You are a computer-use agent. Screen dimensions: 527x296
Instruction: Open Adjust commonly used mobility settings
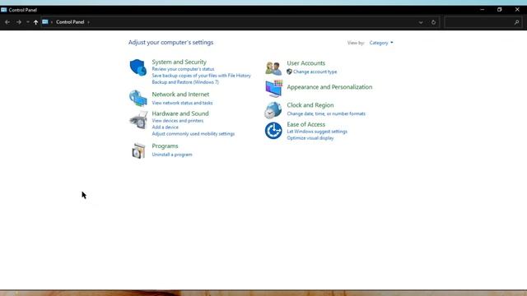click(x=194, y=134)
